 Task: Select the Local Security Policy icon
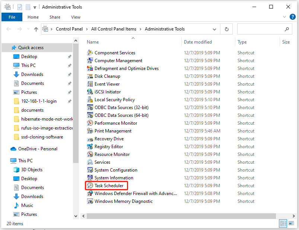click(x=90, y=100)
